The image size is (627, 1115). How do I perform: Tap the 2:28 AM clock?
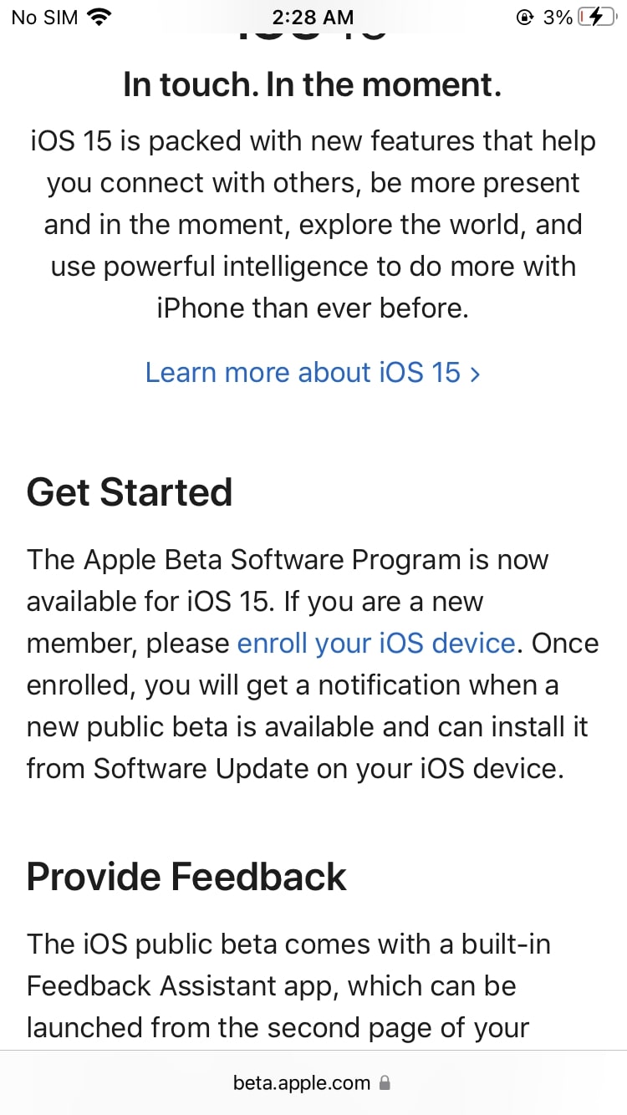point(313,17)
